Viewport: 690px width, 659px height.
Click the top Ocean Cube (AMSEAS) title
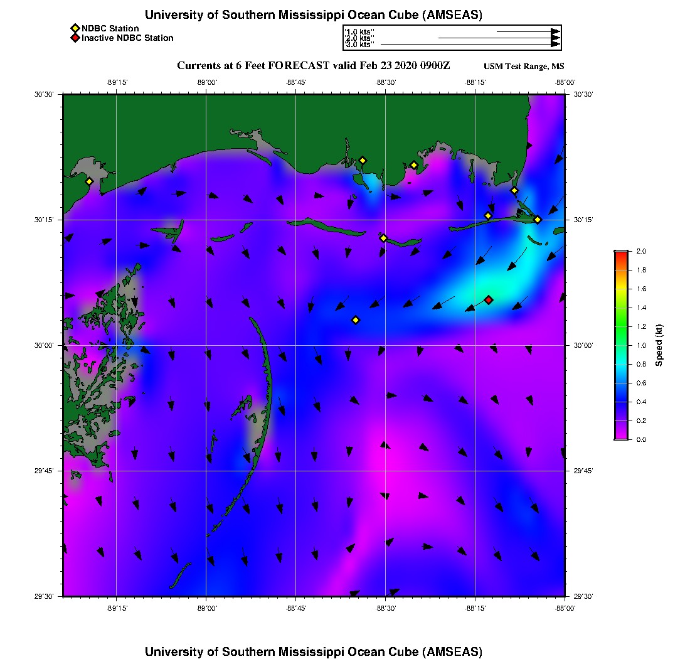(314, 15)
